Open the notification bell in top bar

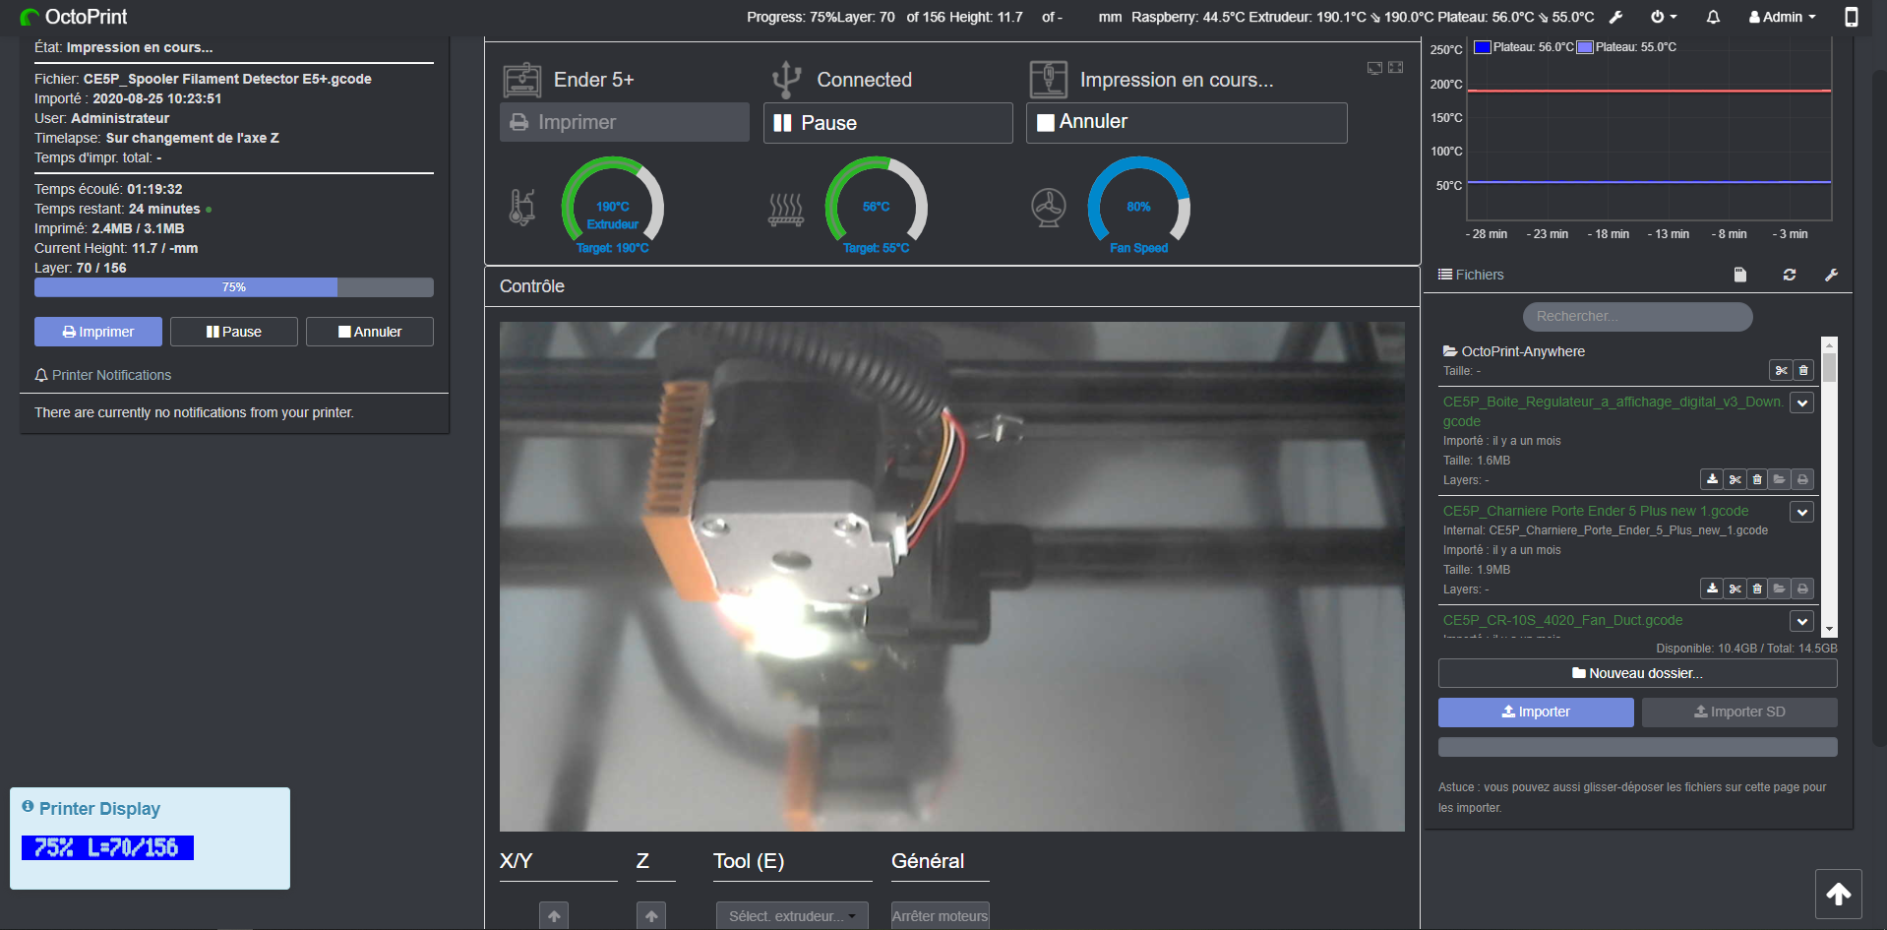pyautogui.click(x=1713, y=17)
